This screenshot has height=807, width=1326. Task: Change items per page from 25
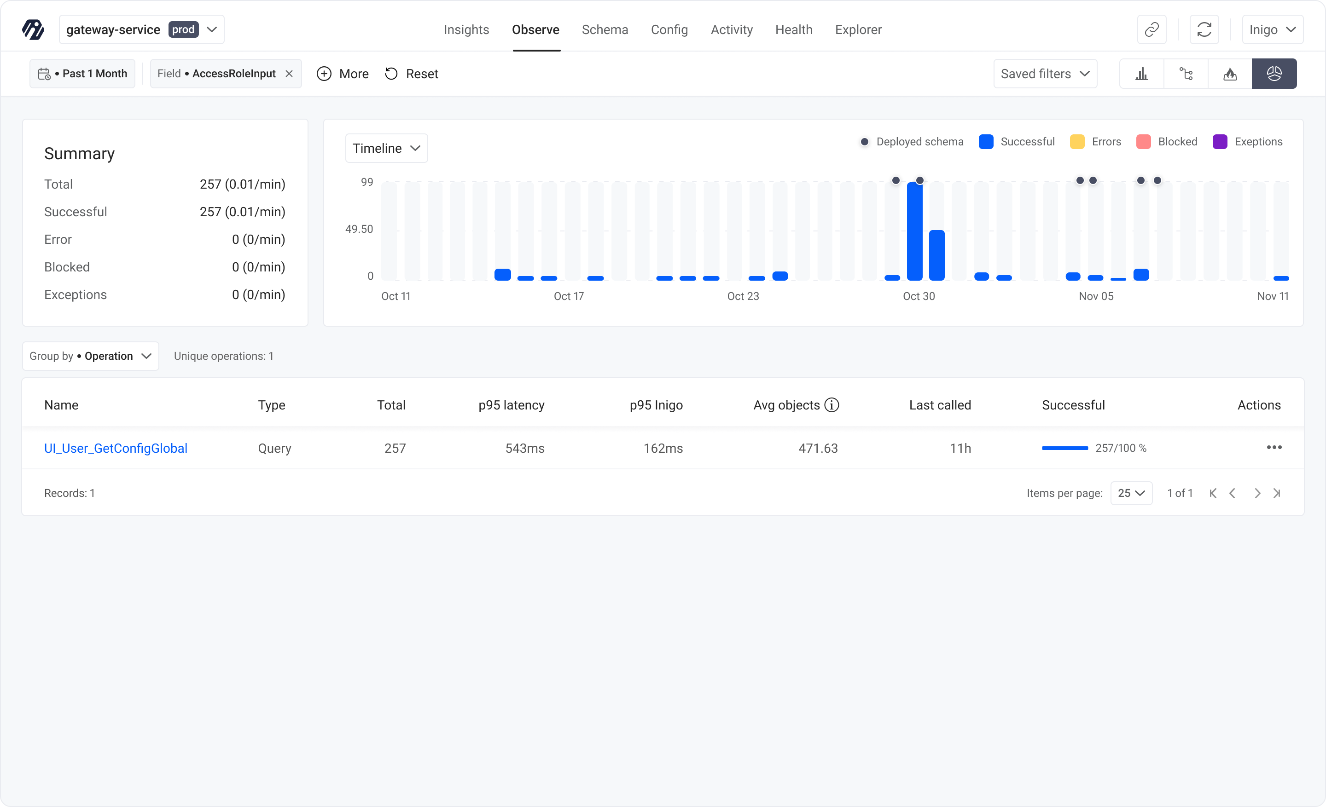click(1131, 493)
